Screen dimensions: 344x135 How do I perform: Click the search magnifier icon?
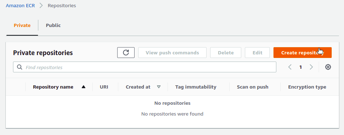click(x=20, y=67)
